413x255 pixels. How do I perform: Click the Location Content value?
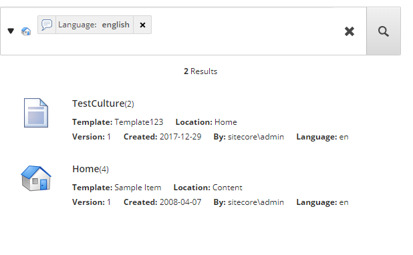pos(227,188)
